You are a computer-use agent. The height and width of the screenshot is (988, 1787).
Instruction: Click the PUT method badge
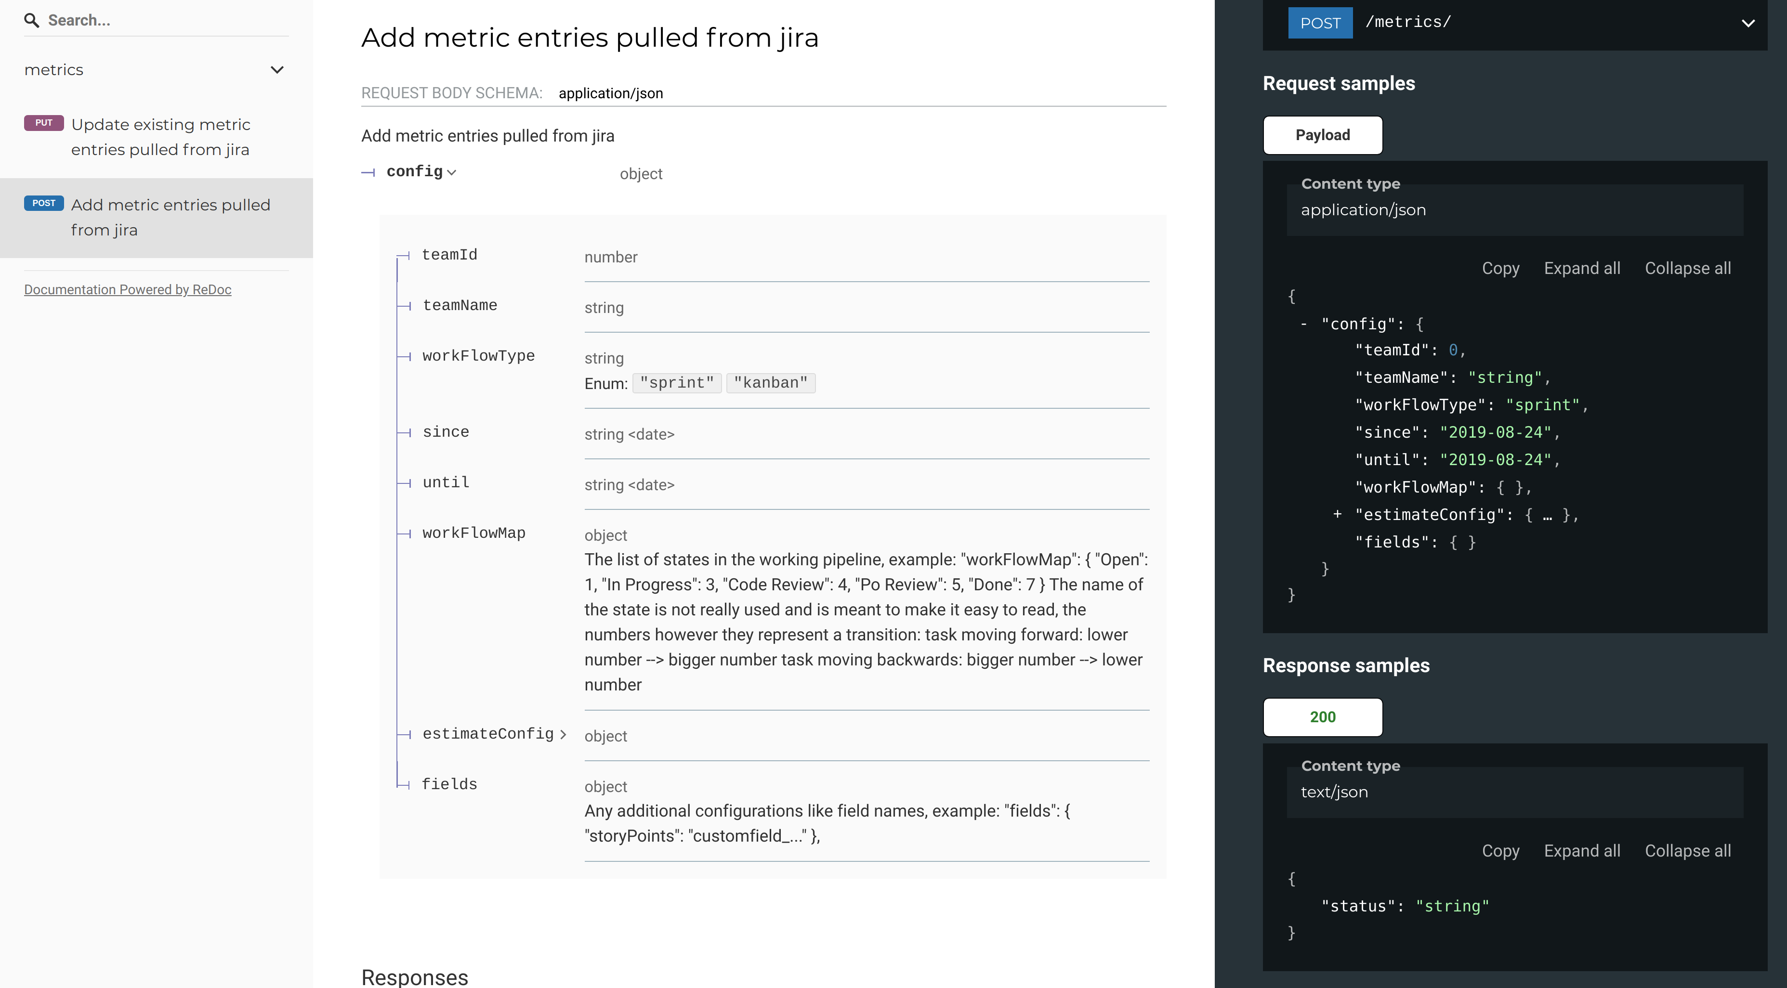[x=44, y=123]
